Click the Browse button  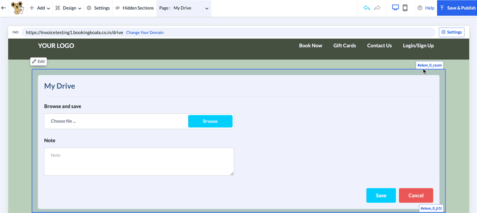(210, 121)
